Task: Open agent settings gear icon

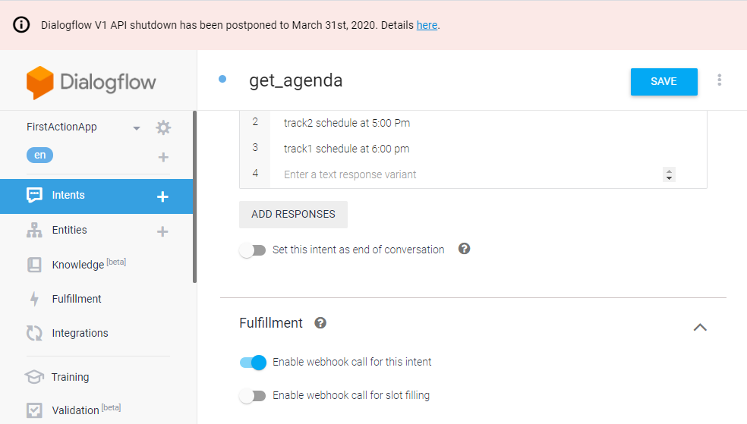Action: tap(163, 127)
